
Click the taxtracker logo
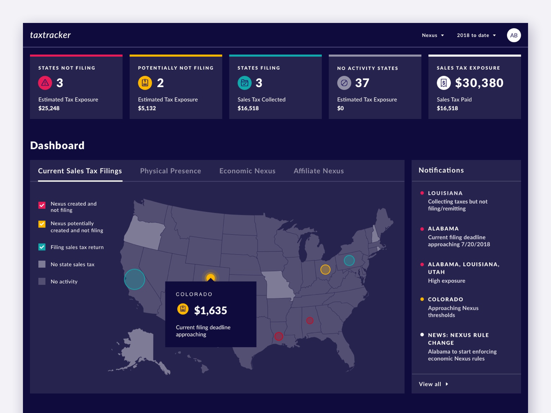point(51,35)
